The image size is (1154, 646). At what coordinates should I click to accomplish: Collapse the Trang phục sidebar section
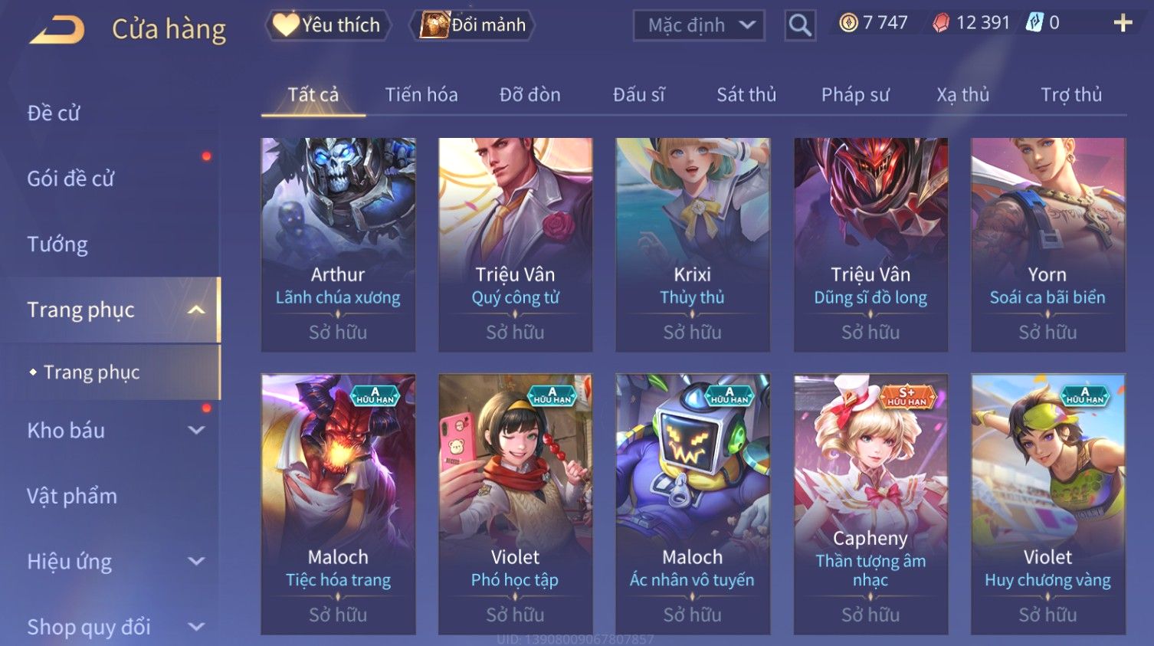tap(196, 310)
